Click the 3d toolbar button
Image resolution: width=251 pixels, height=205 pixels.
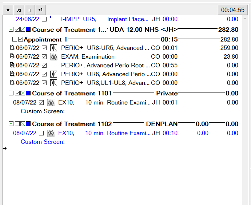19,10
